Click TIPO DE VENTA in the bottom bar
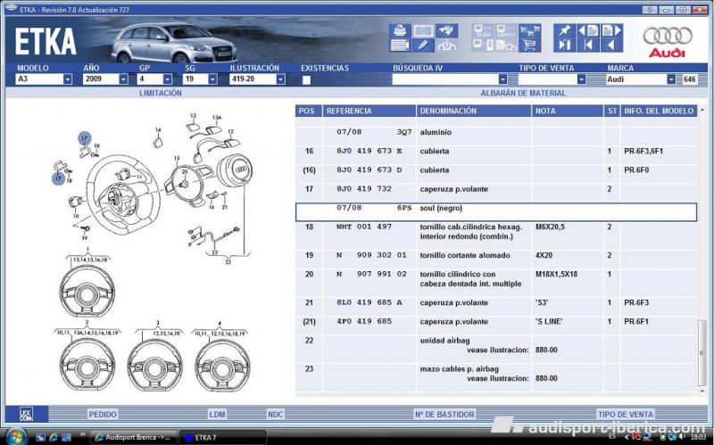The image size is (714, 445). pyautogui.click(x=626, y=414)
